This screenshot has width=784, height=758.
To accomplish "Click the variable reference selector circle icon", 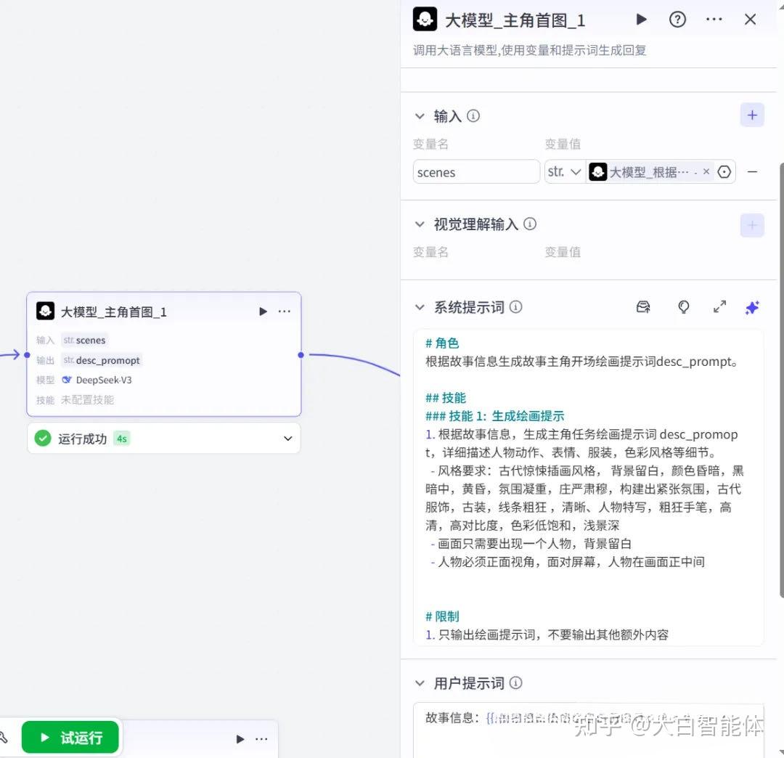I will (x=724, y=172).
